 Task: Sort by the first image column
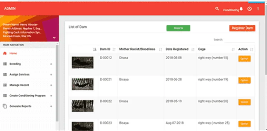coord(95,49)
